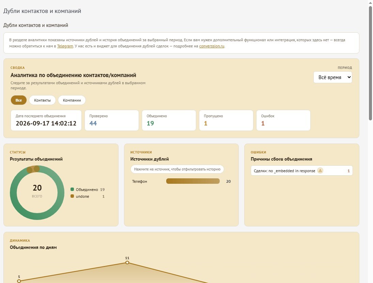Image resolution: width=373 pixels, height=283 pixels.
Task: Click the Аналитика по объединению контактов/компаний title
Action: pos(73,75)
